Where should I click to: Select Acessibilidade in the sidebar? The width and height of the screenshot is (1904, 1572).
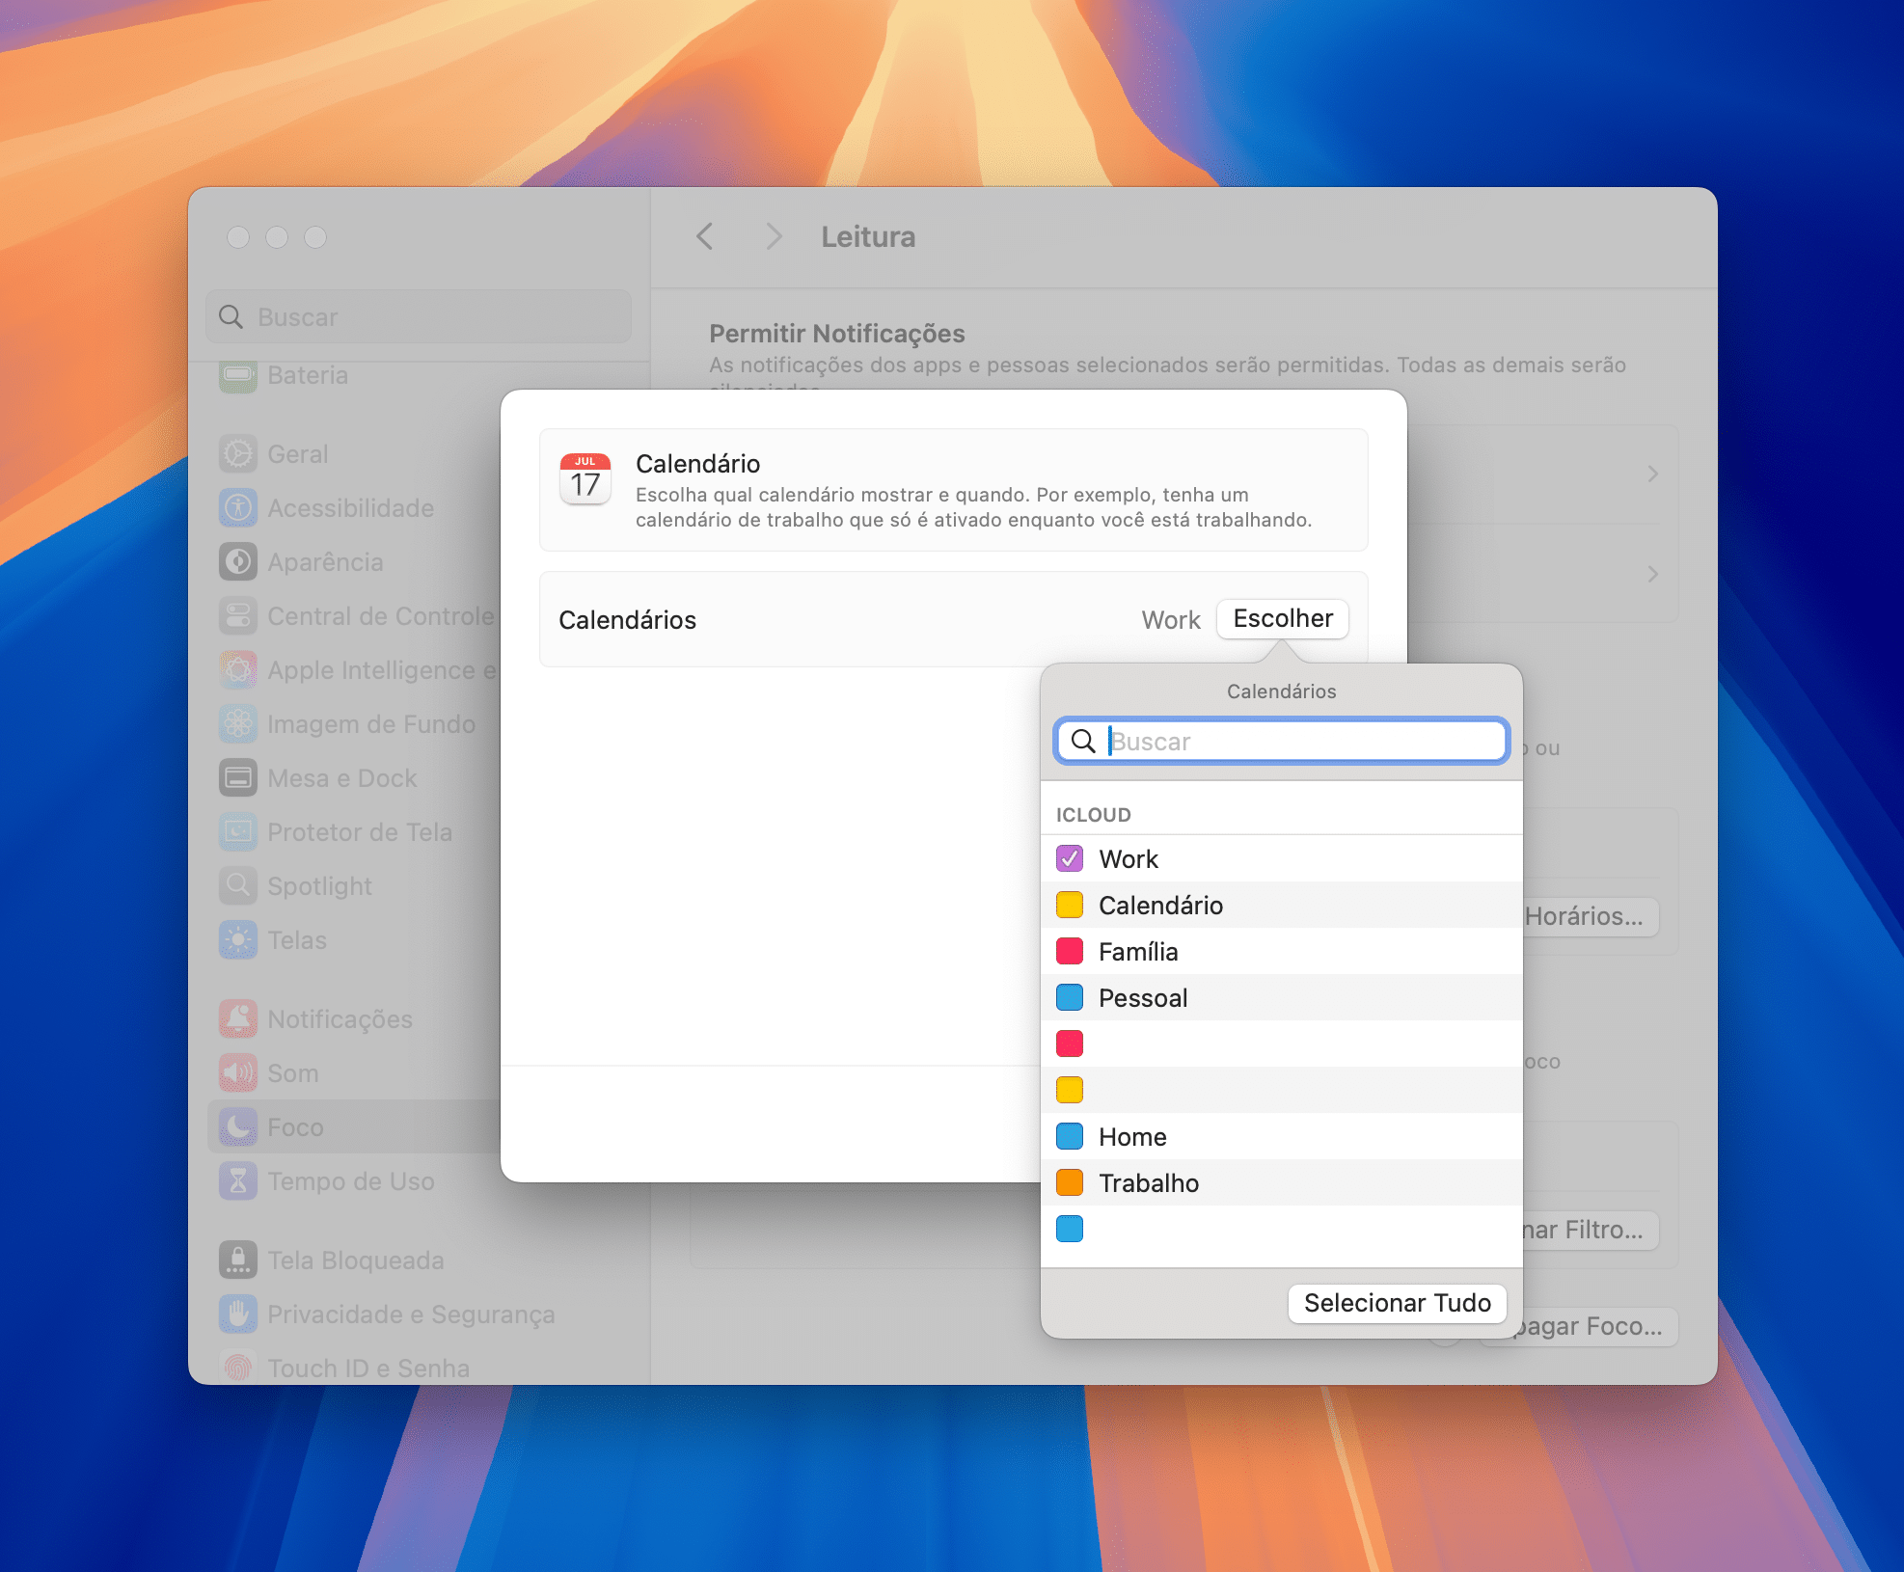350,508
